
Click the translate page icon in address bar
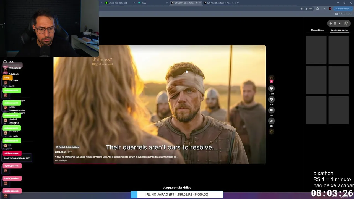[x=301, y=9]
